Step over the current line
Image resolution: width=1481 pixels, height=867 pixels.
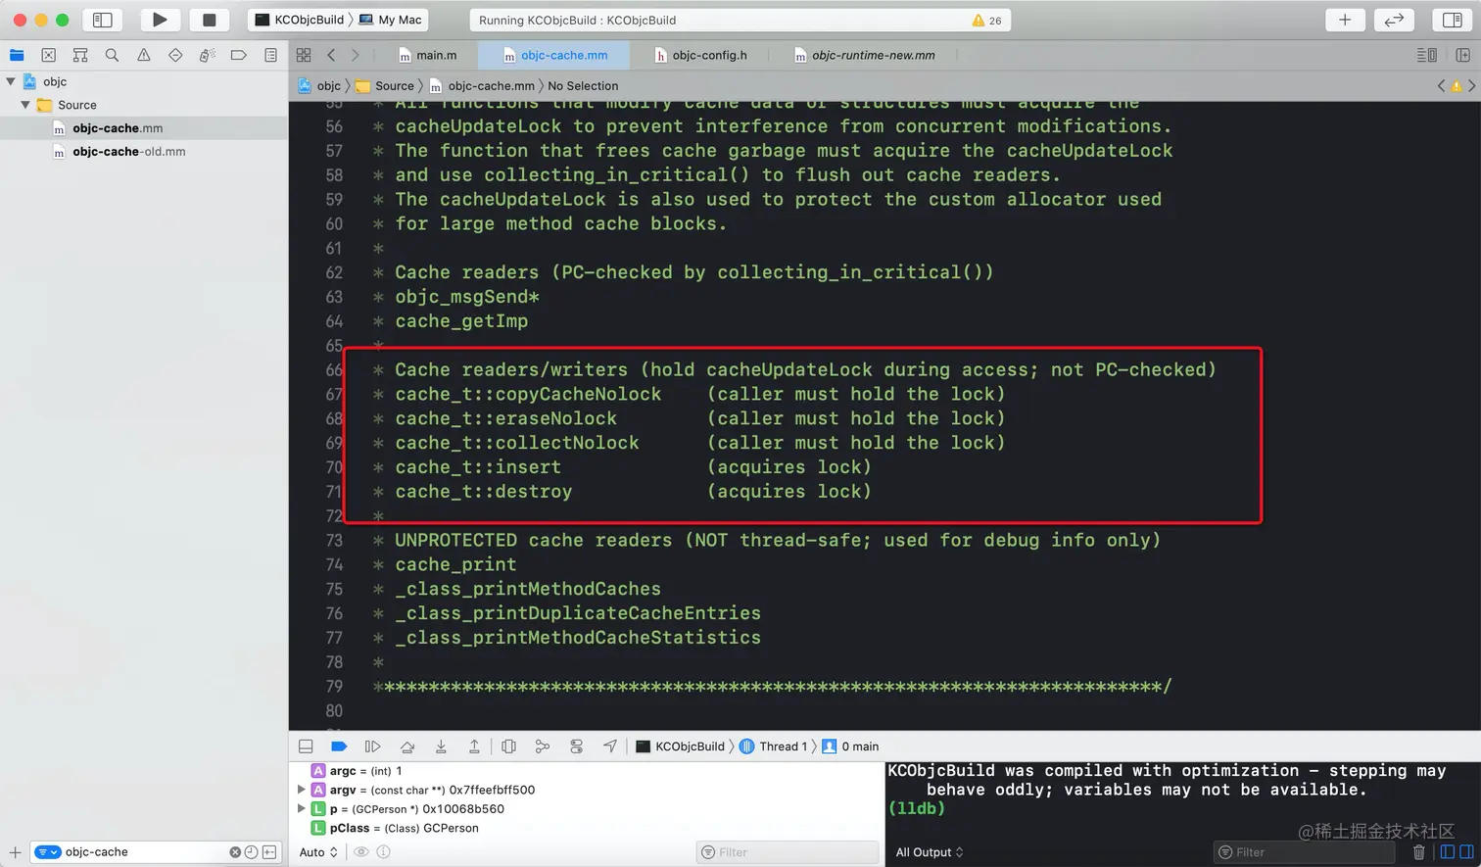point(407,747)
